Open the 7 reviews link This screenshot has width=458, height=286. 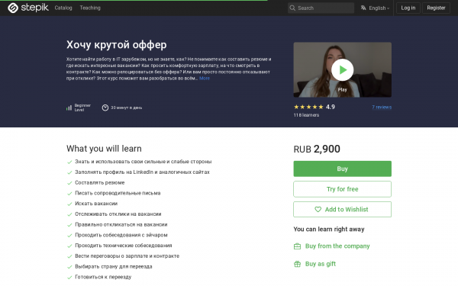coord(382,107)
